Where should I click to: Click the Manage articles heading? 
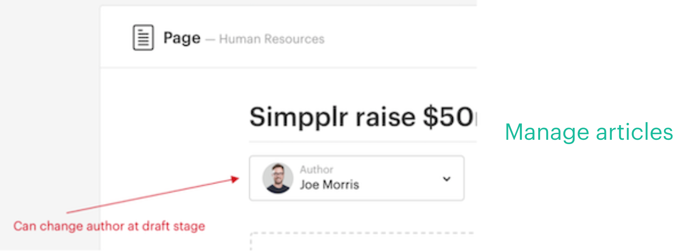tap(589, 132)
